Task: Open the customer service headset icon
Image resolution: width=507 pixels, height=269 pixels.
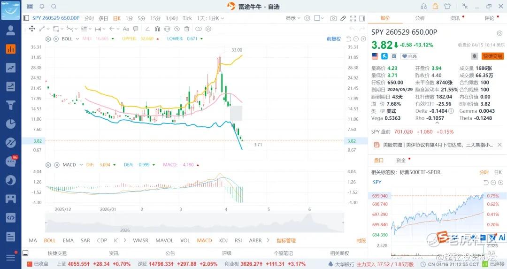Action: pos(423,6)
